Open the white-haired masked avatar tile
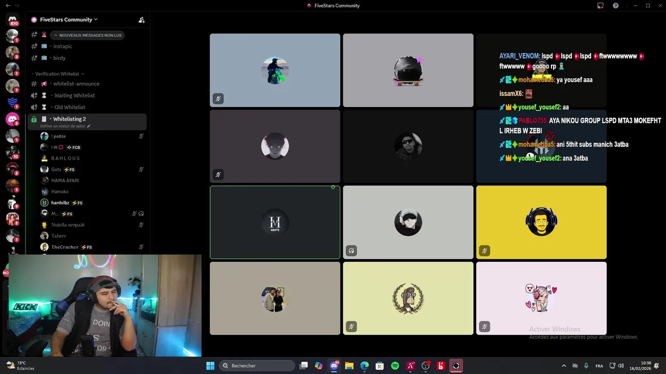The width and height of the screenshot is (666, 374). tap(408, 222)
